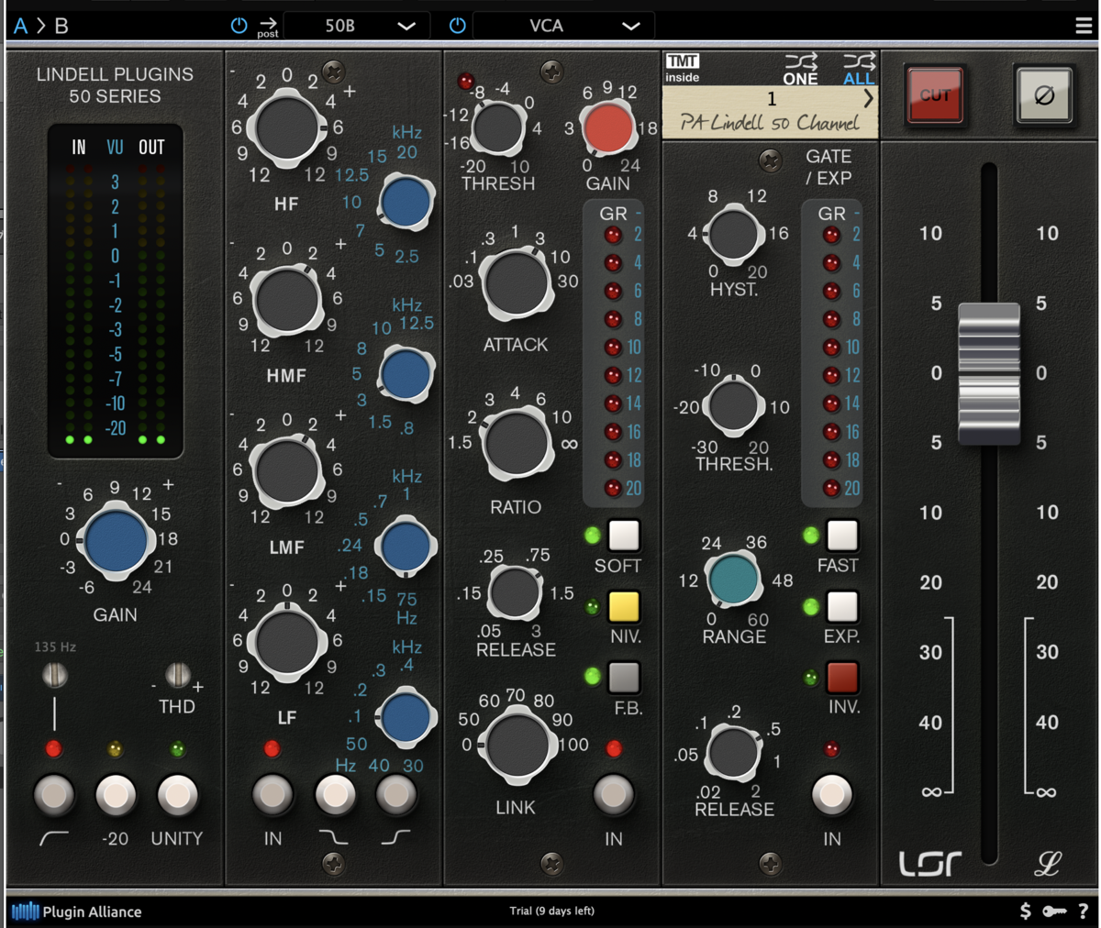Screen dimensions: 1101x928
Task: Click the red compressor GAIN knob
Action: 607,127
